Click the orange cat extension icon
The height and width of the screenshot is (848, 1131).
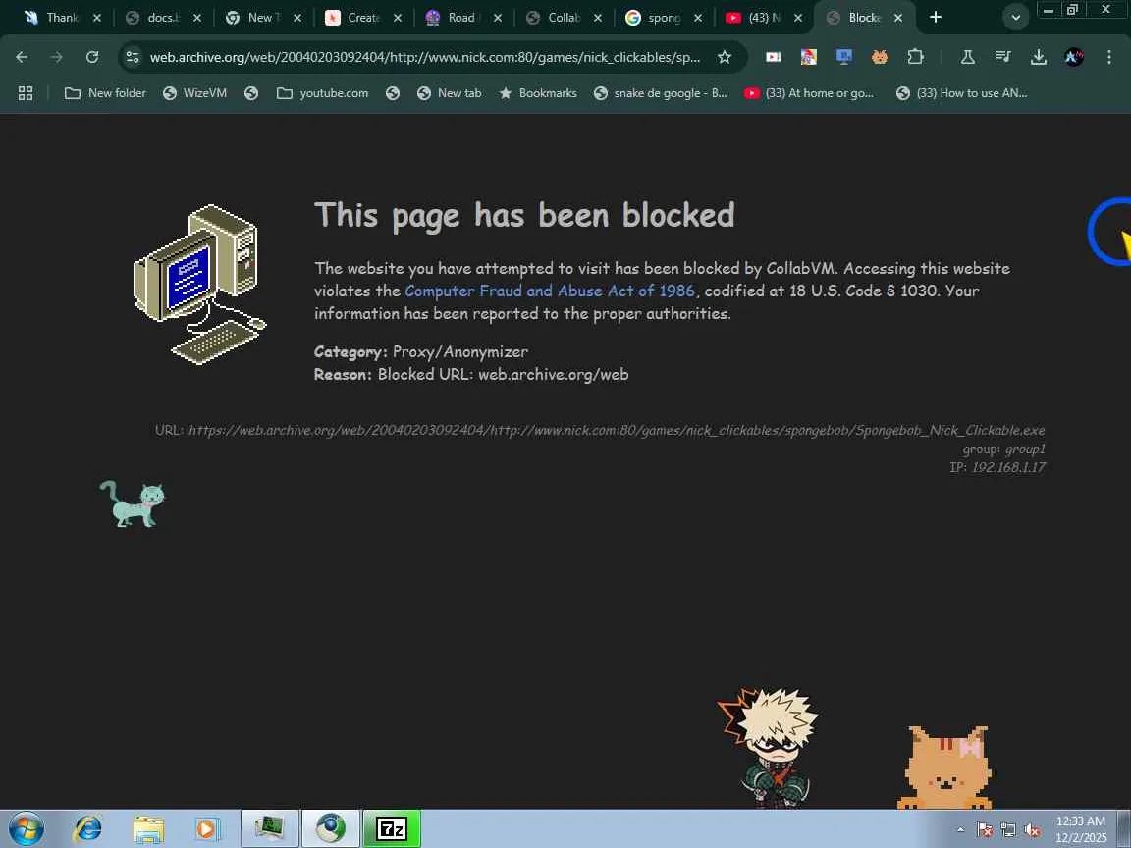tap(880, 57)
